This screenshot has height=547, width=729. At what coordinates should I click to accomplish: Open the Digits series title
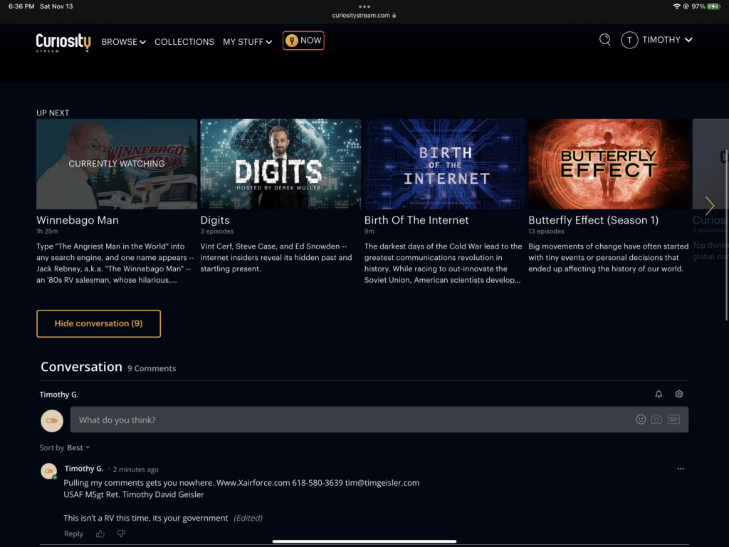click(215, 220)
